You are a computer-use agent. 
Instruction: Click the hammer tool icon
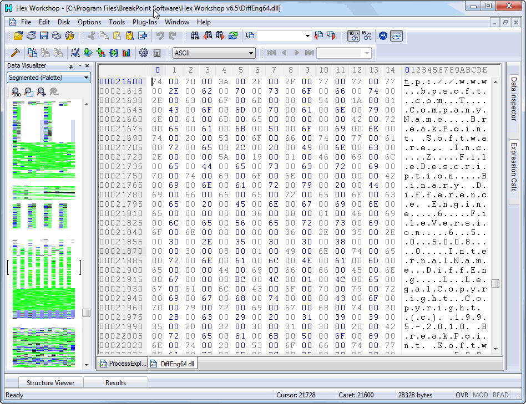tap(16, 53)
